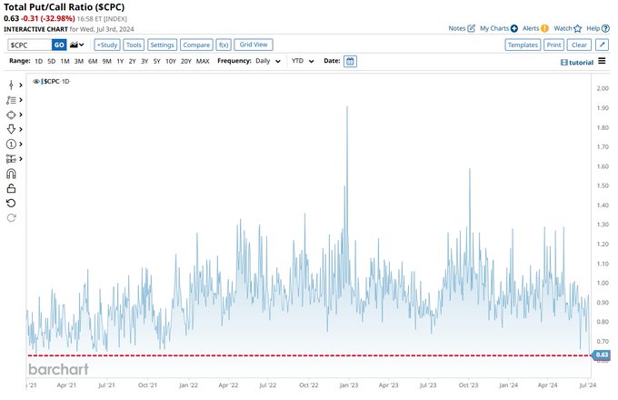Screen dimensions: 618x400
Task: Set range to 3Y
Action: [145, 62]
